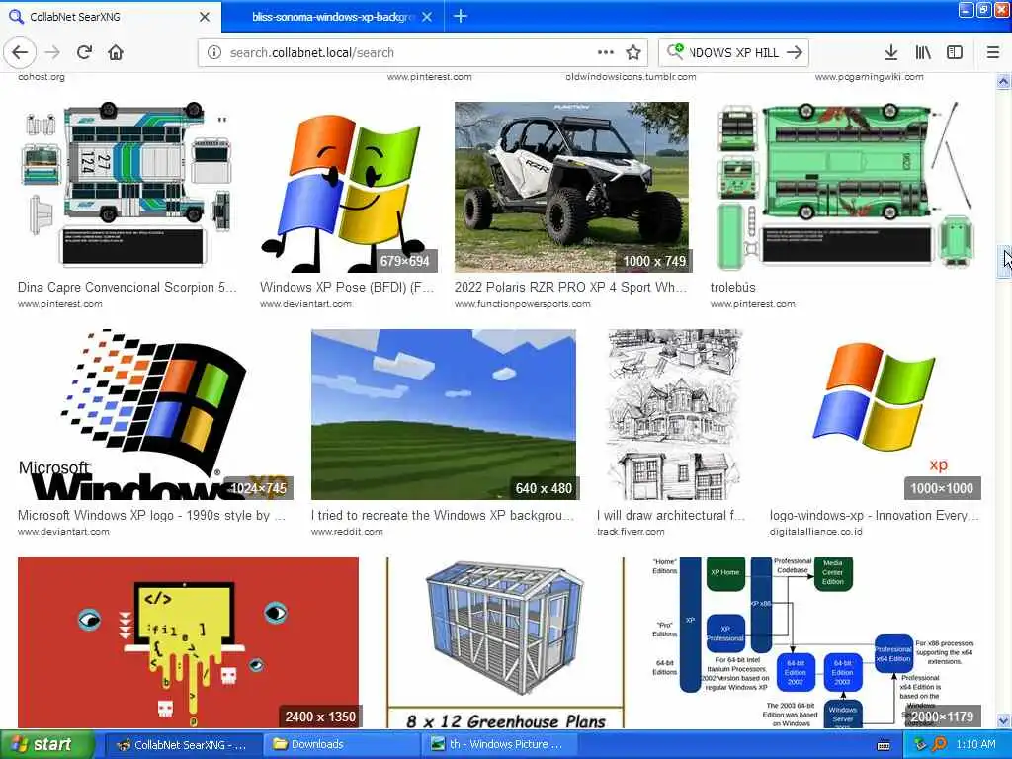Open the Windows XP editions diagram image
Viewport: 1012px width, 759px height.
pos(815,642)
